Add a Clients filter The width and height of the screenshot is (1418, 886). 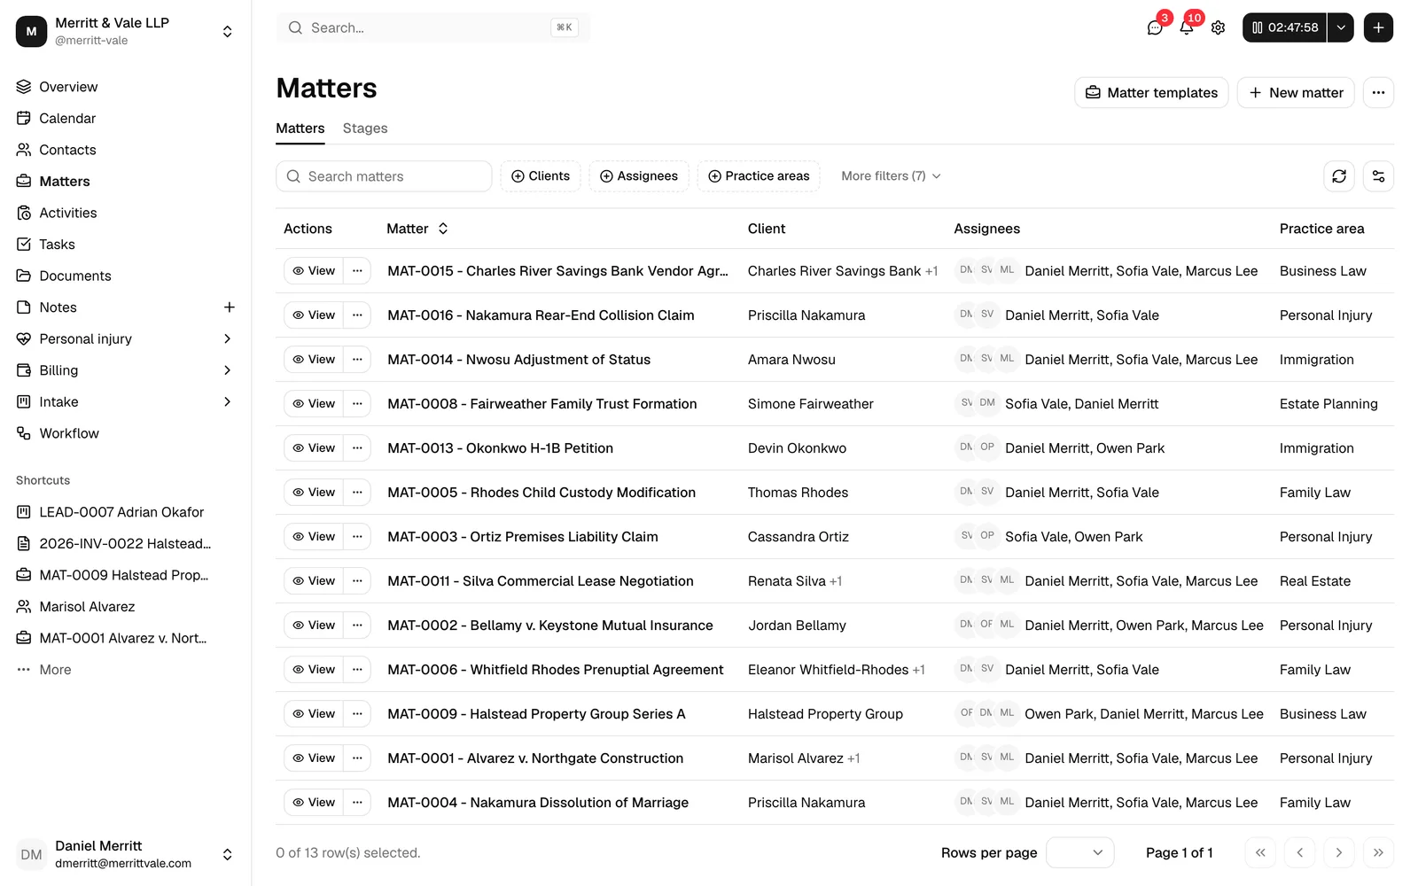(541, 176)
